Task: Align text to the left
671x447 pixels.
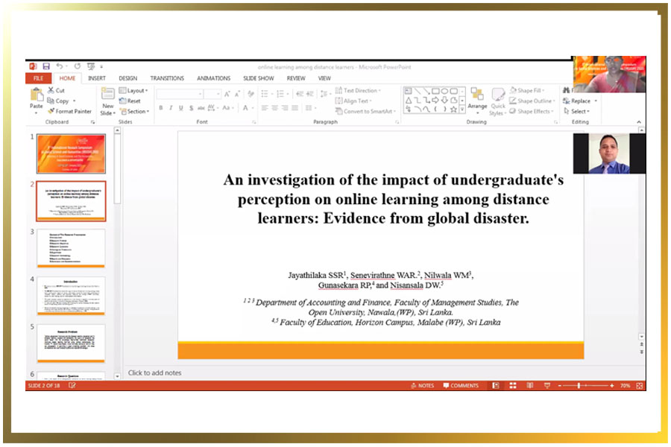Action: pyautogui.click(x=265, y=108)
